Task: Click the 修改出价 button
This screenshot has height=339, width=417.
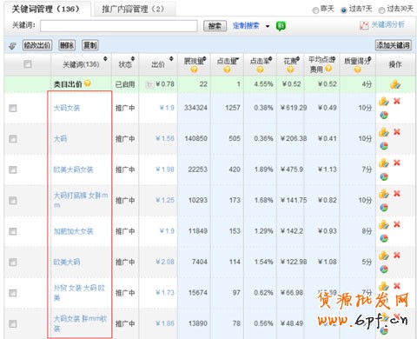Action: click(37, 45)
